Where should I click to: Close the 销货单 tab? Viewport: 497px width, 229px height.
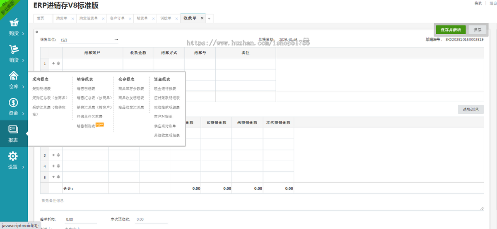[153, 19]
